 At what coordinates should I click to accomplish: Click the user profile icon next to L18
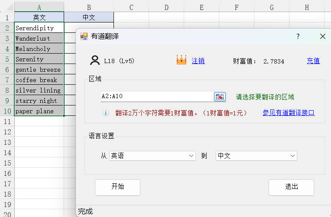pyautogui.click(x=95, y=61)
